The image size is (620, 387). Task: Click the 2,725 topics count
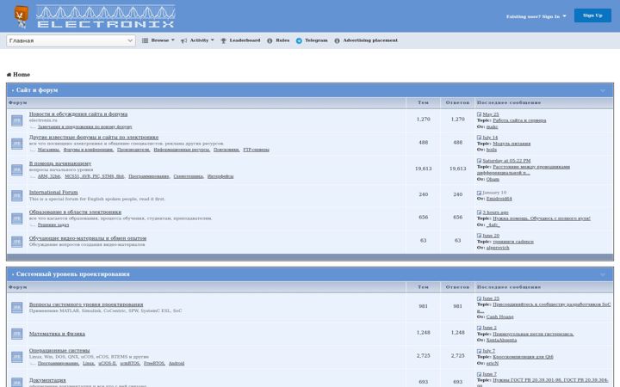pos(423,356)
